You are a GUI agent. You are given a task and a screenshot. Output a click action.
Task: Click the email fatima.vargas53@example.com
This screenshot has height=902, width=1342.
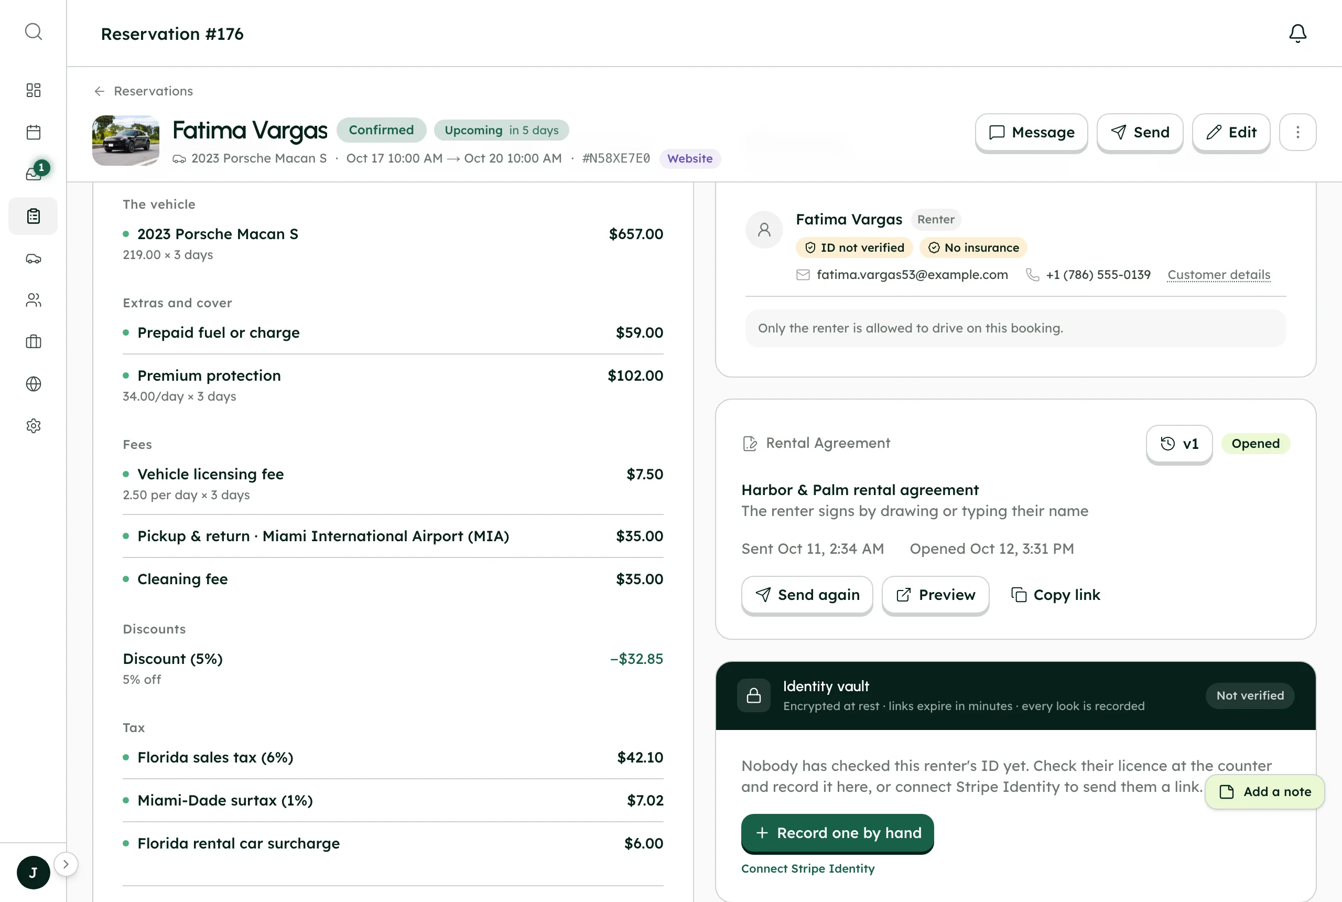[912, 275]
